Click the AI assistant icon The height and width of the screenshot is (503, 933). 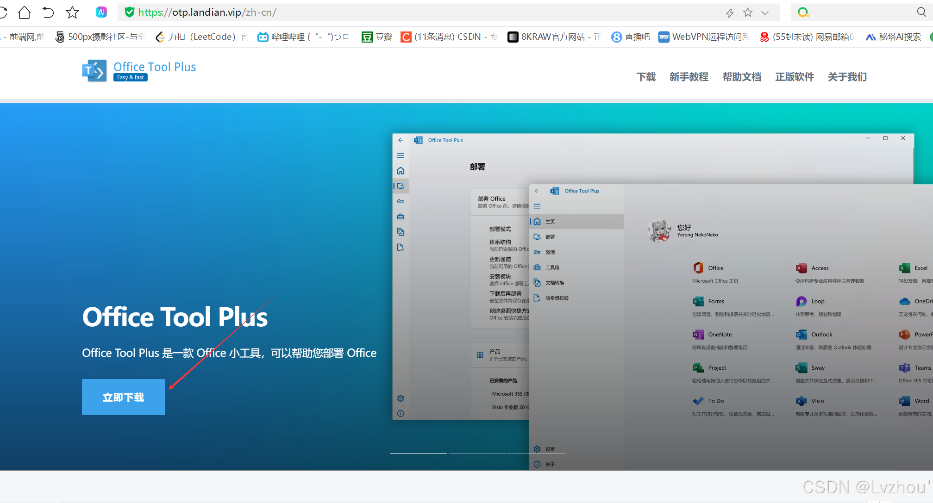pyautogui.click(x=101, y=12)
